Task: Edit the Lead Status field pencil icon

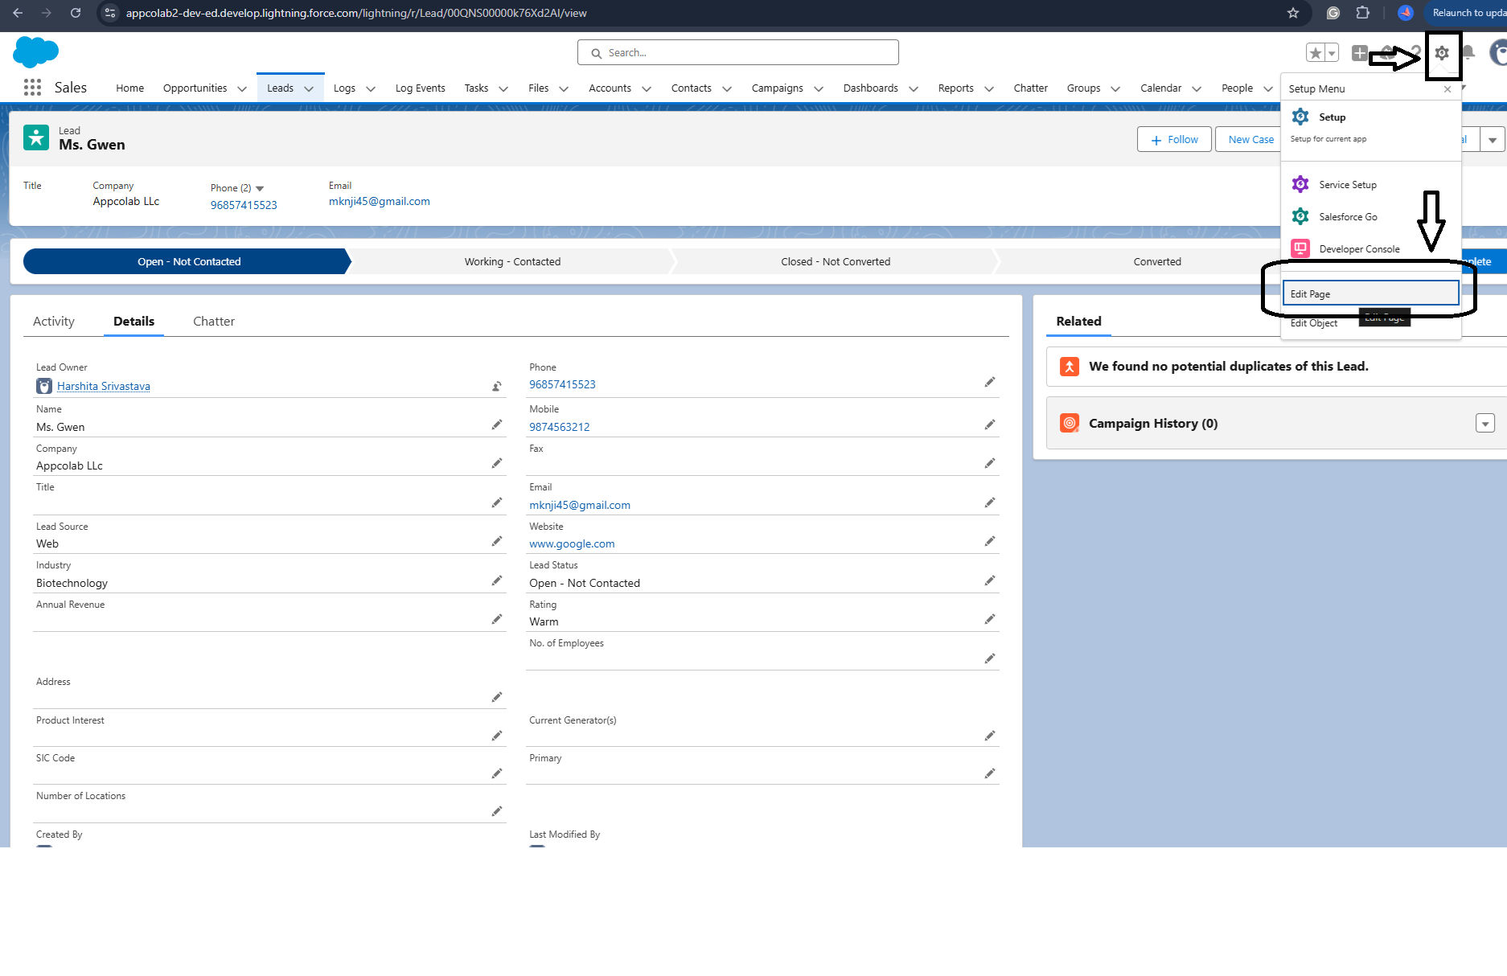Action: click(989, 580)
